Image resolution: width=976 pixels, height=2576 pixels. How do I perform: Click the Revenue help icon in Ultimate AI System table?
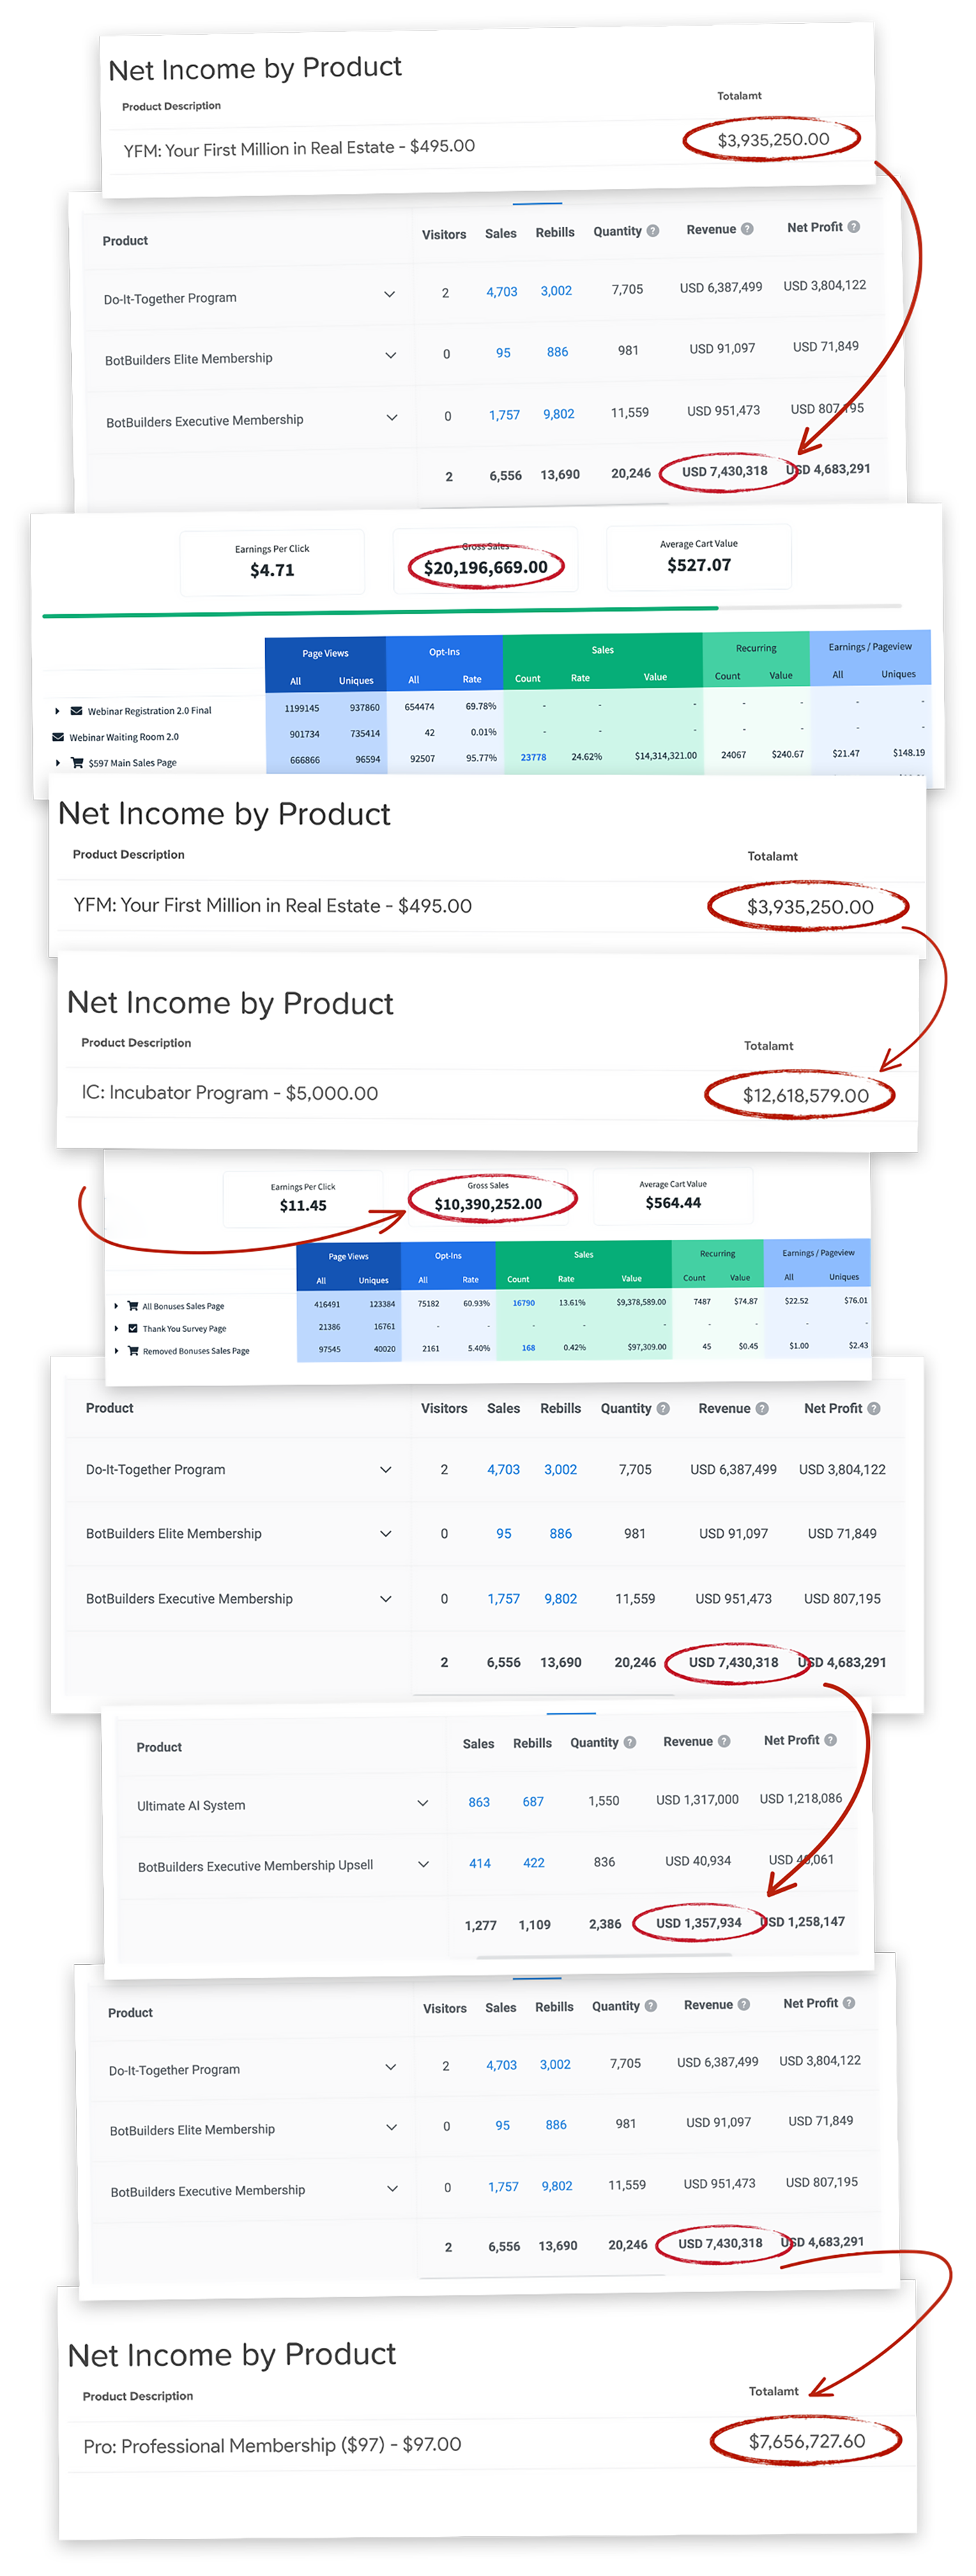tap(724, 1741)
